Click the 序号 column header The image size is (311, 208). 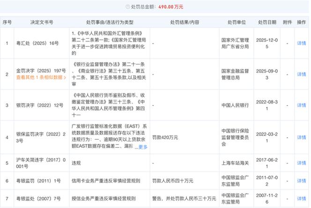pyautogui.click(x=7, y=22)
